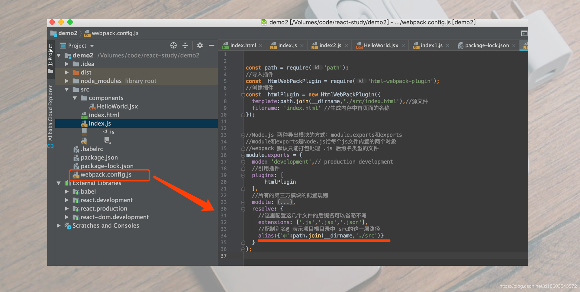
Task: Toggle the Alibaba Cloud Explorer side tab
Action: [x=50, y=113]
